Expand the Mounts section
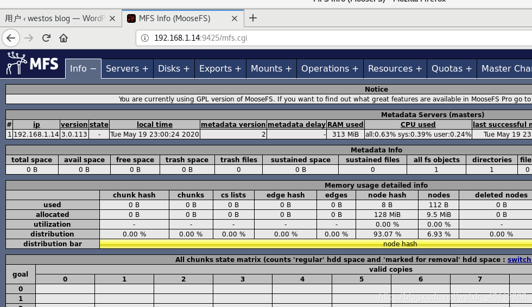The width and height of the screenshot is (532, 307). (271, 68)
